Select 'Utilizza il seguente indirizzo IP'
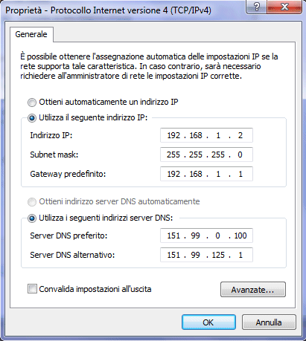Screen dimensions: 306x341 pyautogui.click(x=32, y=118)
